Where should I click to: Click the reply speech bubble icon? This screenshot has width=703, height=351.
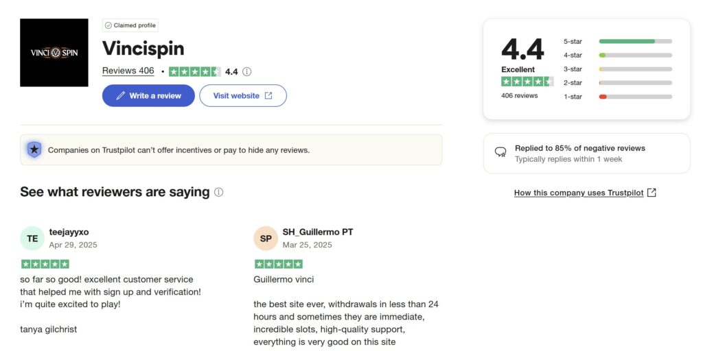click(x=500, y=152)
